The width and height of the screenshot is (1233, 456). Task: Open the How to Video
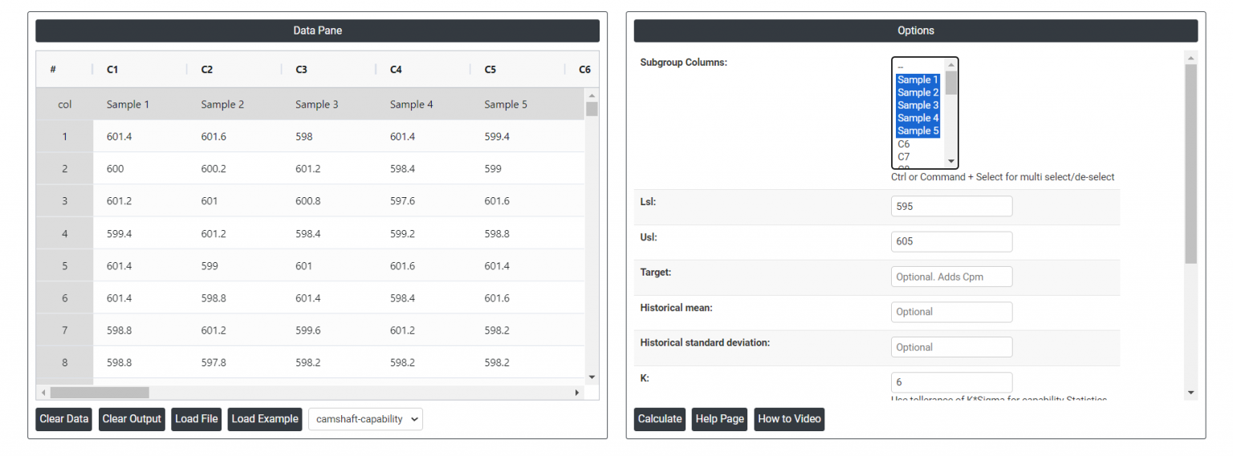point(788,419)
